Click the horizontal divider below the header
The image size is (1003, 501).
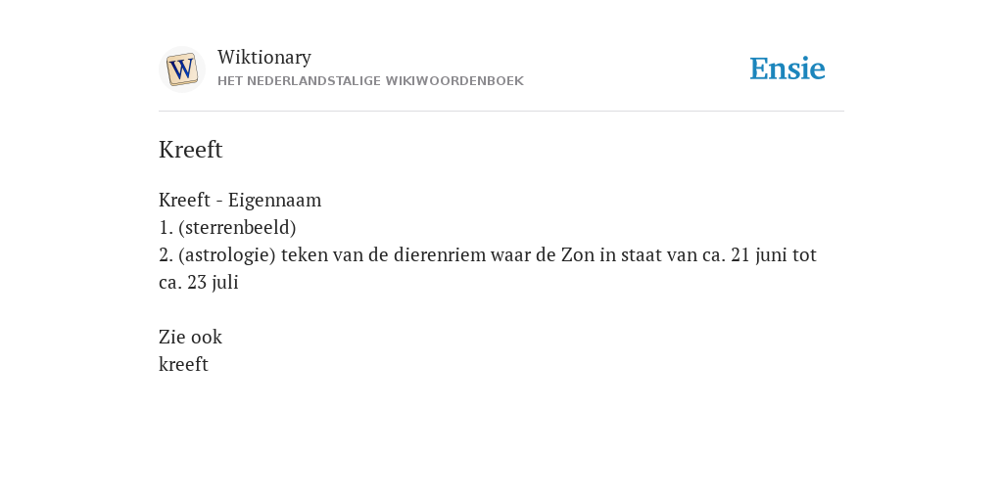pos(501,112)
